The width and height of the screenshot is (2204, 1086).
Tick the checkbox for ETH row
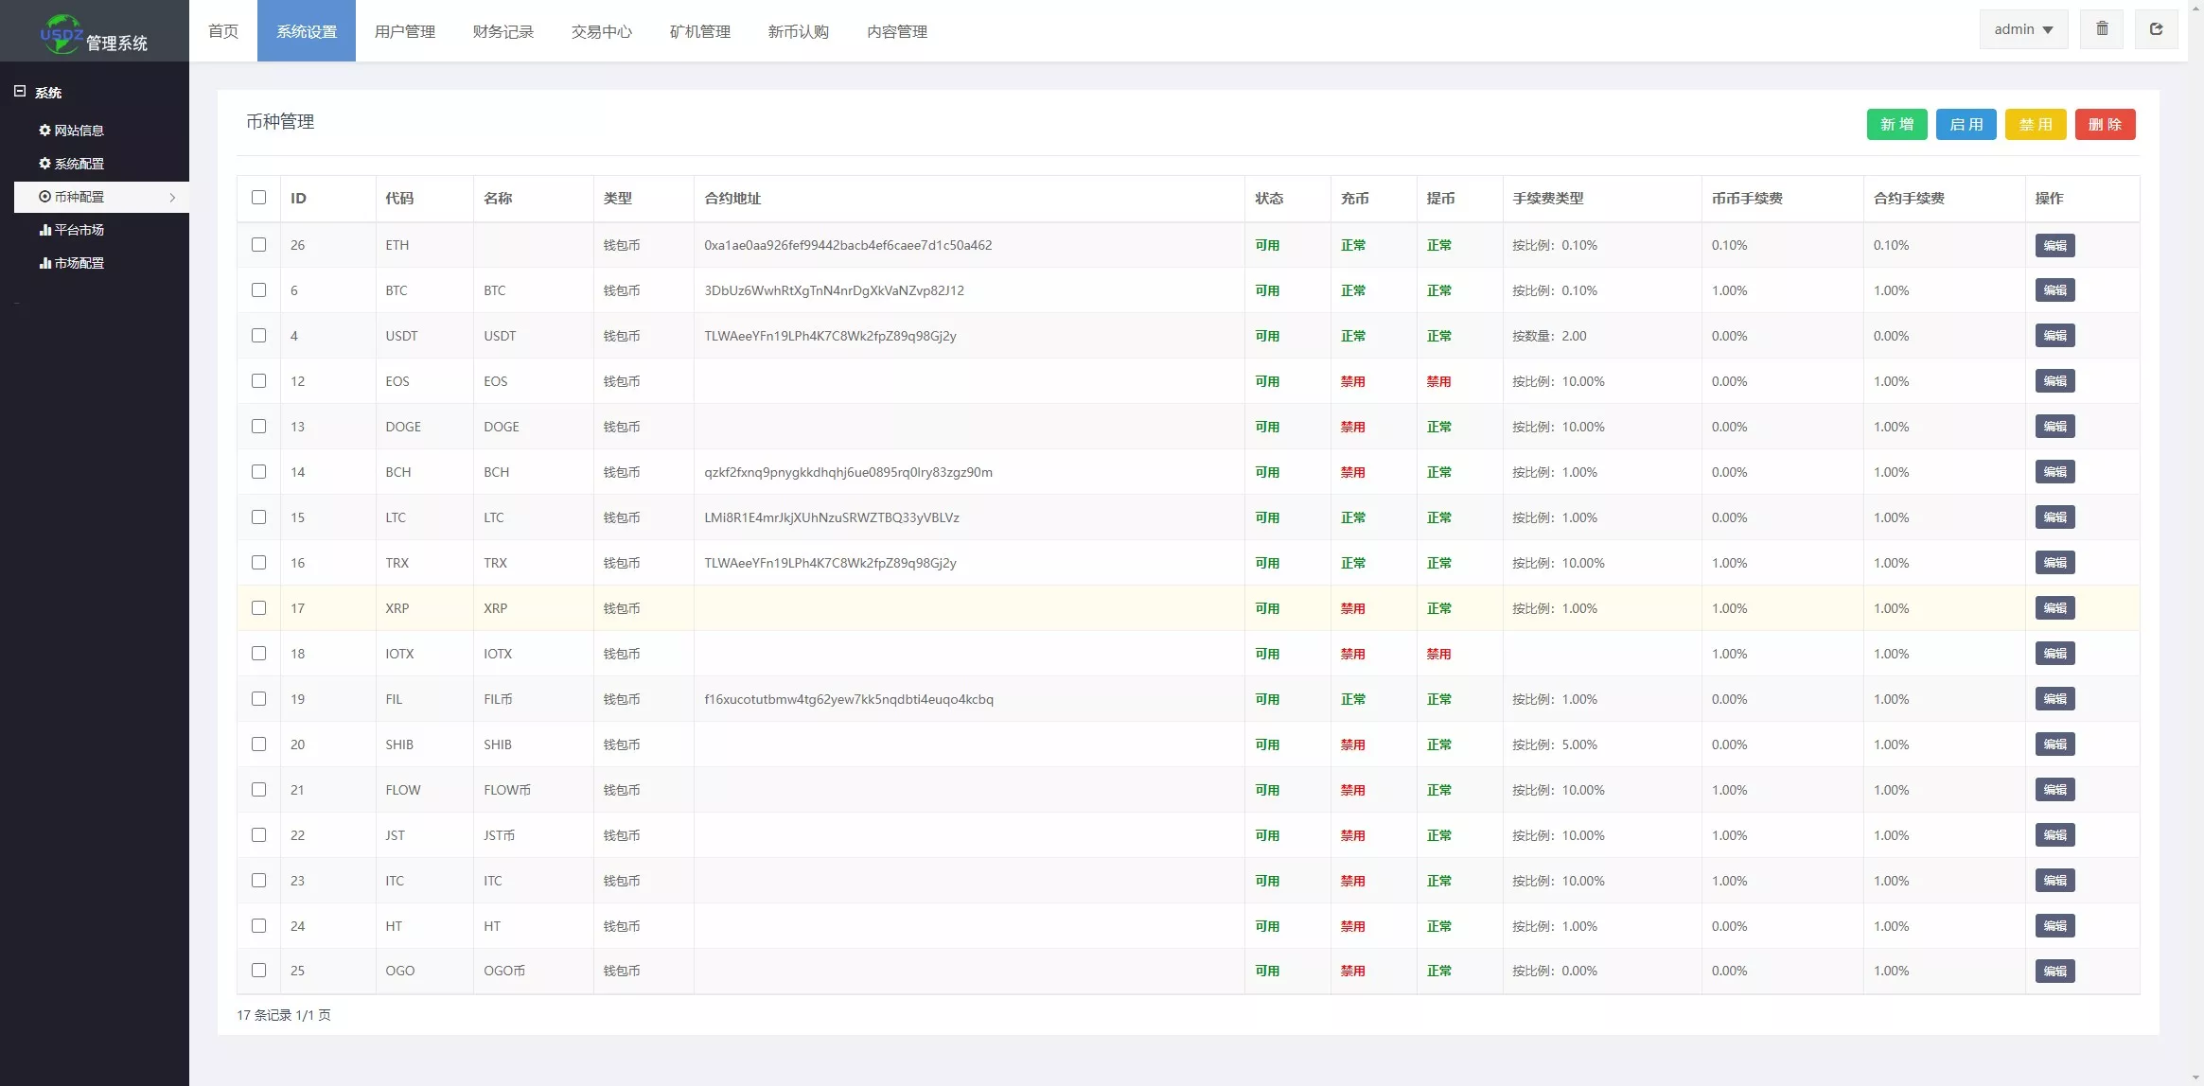[258, 245]
